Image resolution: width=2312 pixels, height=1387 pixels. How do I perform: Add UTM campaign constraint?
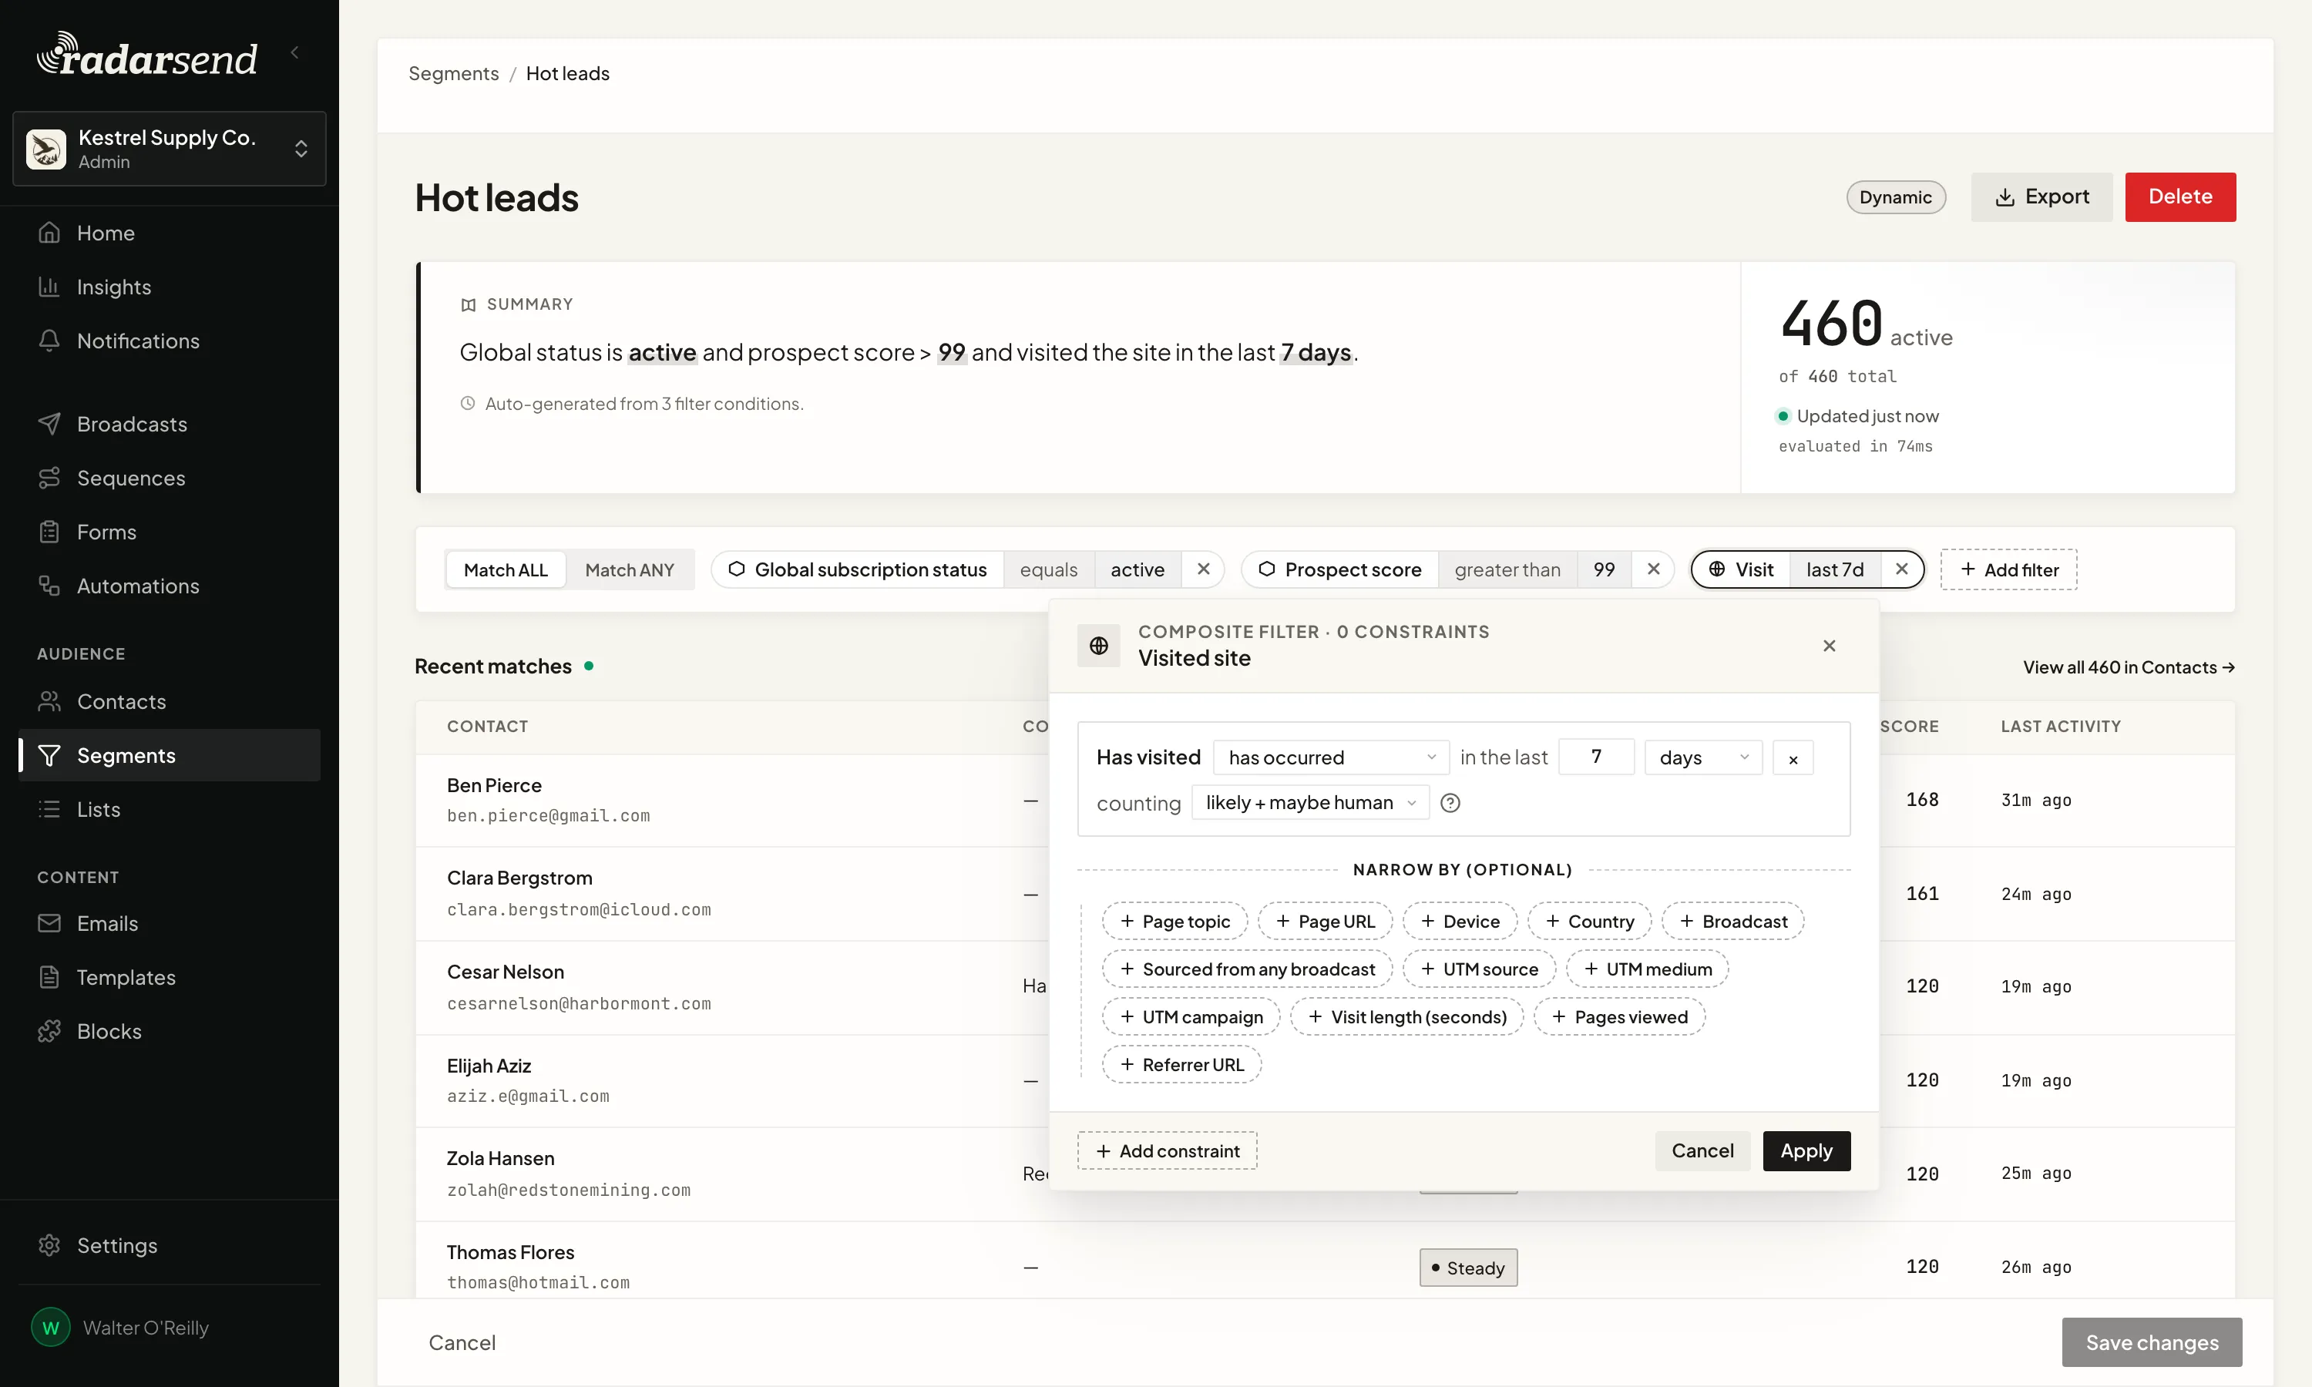[x=1191, y=1017]
